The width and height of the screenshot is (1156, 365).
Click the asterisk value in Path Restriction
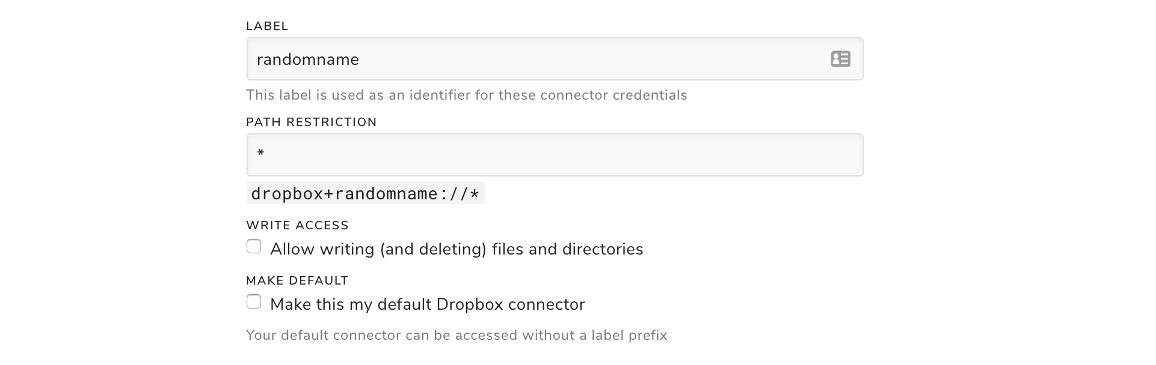pos(260,153)
